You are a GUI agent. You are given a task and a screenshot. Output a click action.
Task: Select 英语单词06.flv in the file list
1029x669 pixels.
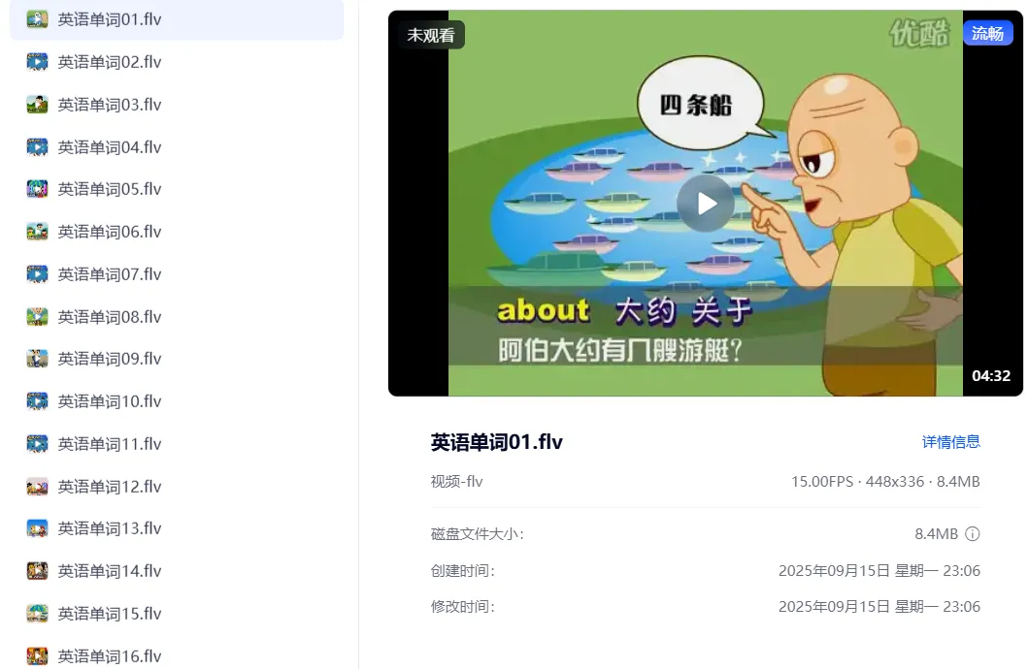(x=177, y=232)
